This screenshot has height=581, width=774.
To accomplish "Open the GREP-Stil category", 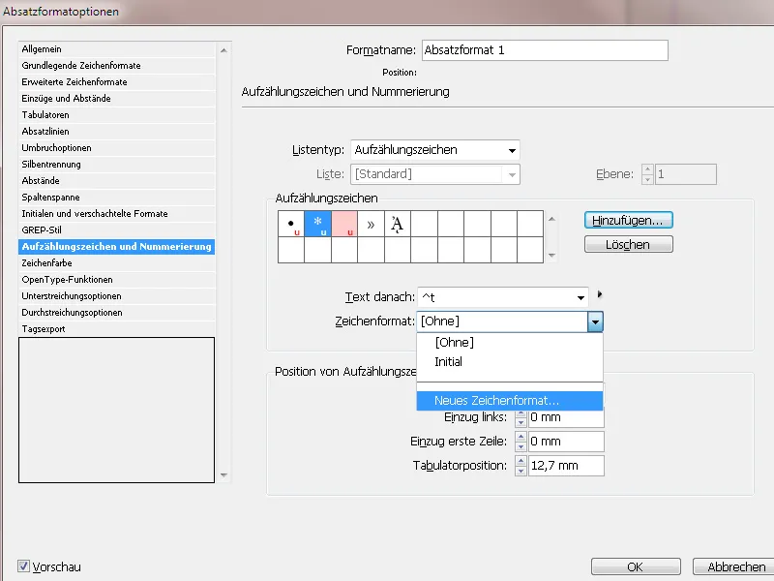I will tap(116, 229).
